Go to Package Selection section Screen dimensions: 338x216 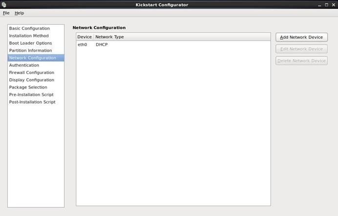point(36,87)
